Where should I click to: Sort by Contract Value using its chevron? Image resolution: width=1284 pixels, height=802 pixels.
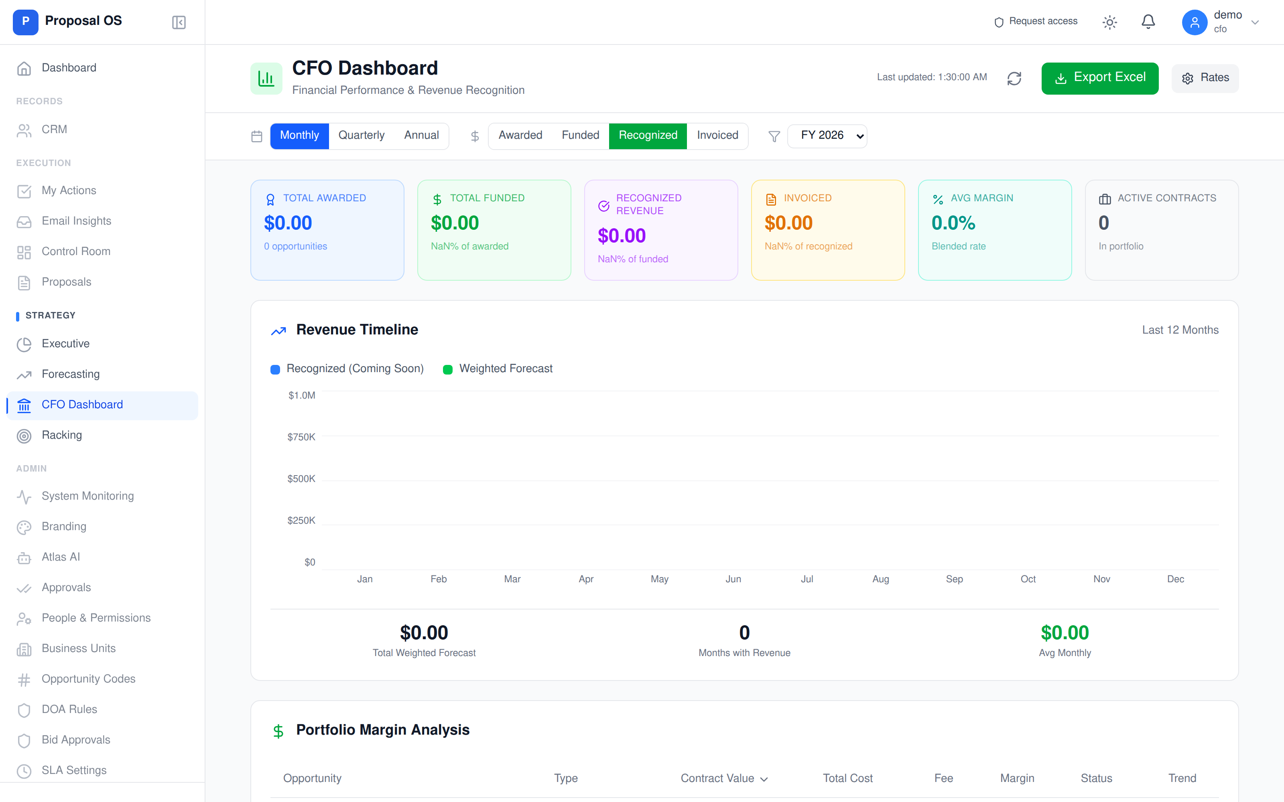(x=764, y=779)
